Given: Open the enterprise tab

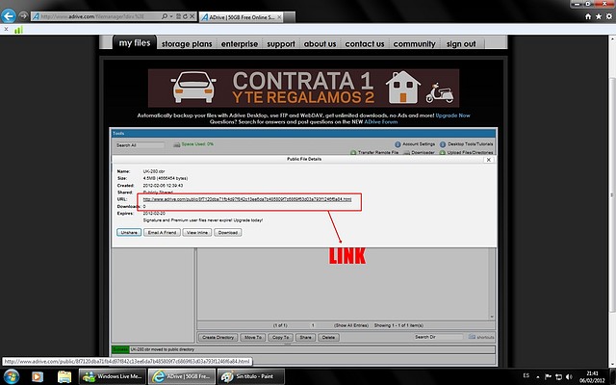Looking at the screenshot, I should click(x=240, y=44).
